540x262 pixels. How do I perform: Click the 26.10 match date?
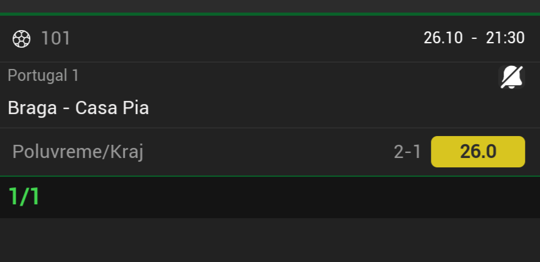point(443,38)
